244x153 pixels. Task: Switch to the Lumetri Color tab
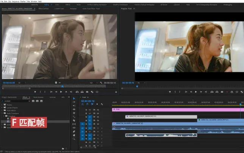pyautogui.click(x=59, y=9)
